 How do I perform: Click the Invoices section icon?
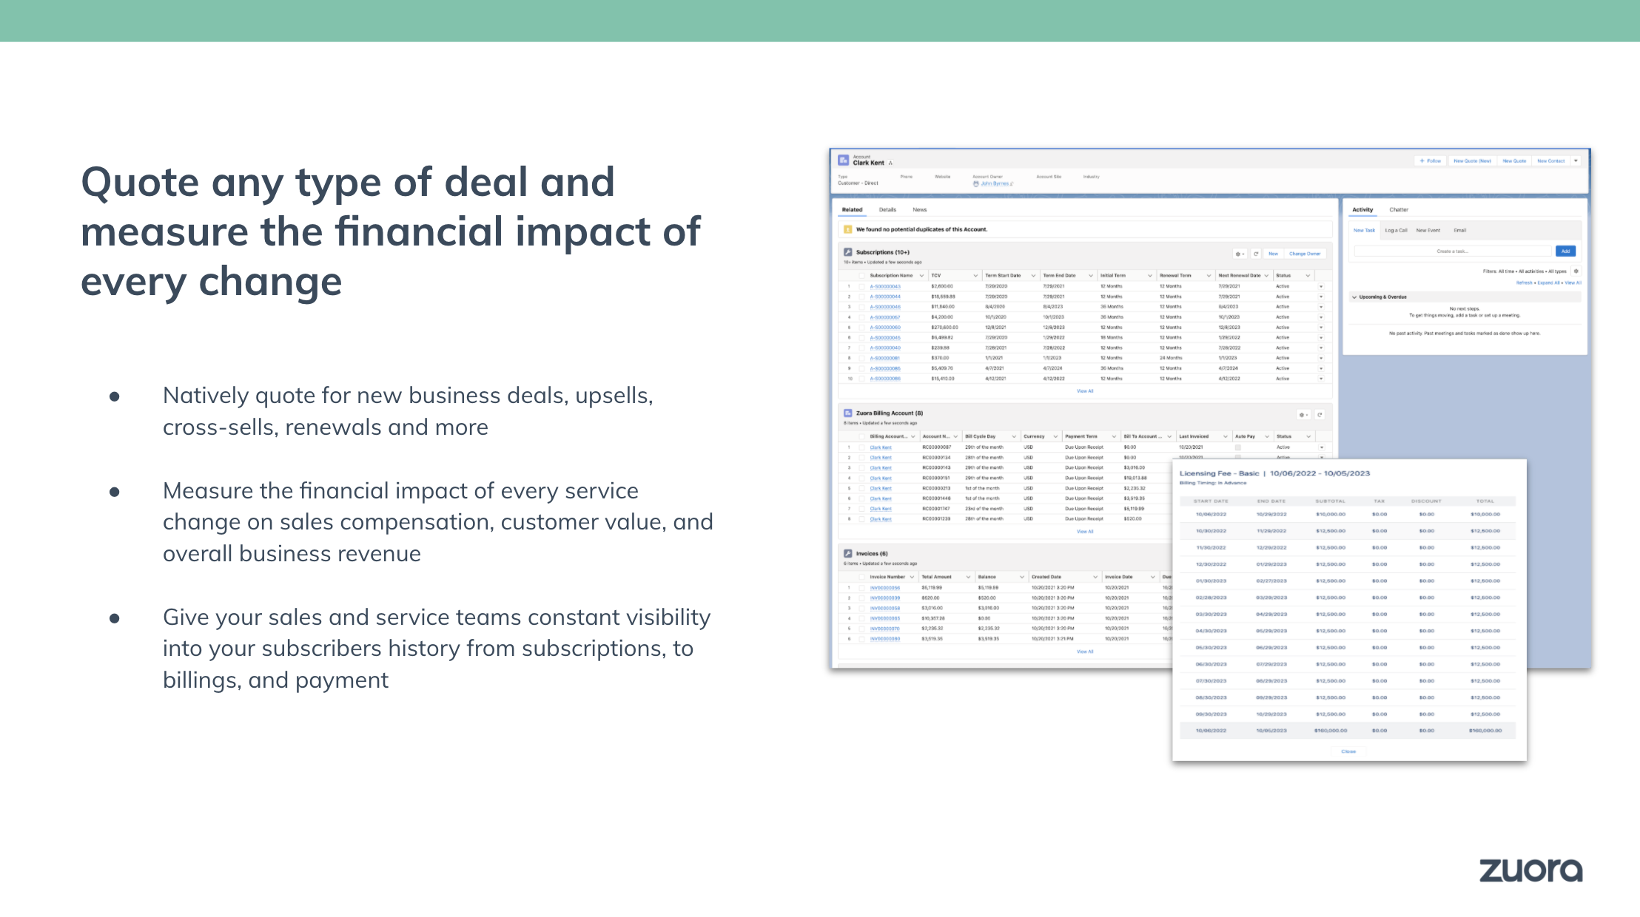[x=848, y=553]
